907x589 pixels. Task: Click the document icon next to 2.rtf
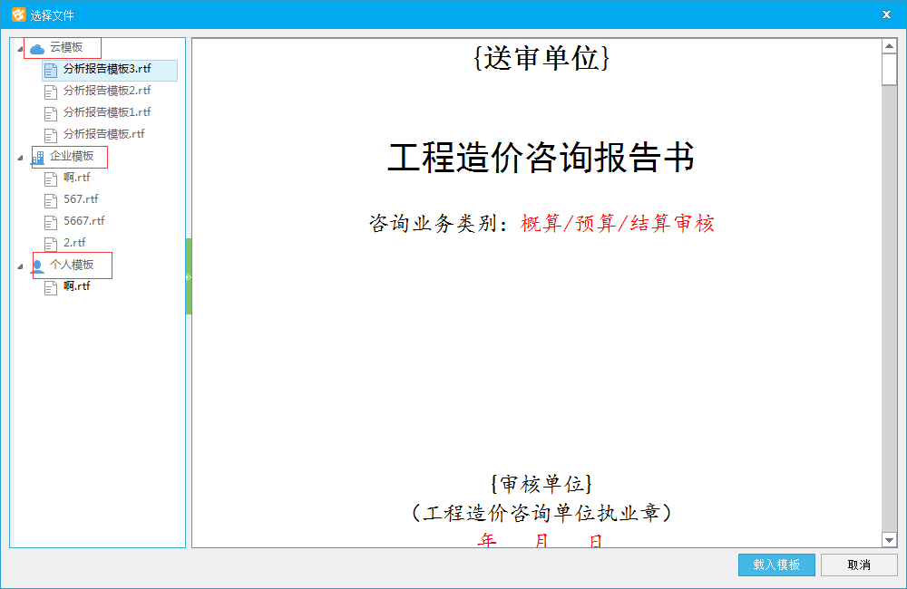[x=52, y=244]
